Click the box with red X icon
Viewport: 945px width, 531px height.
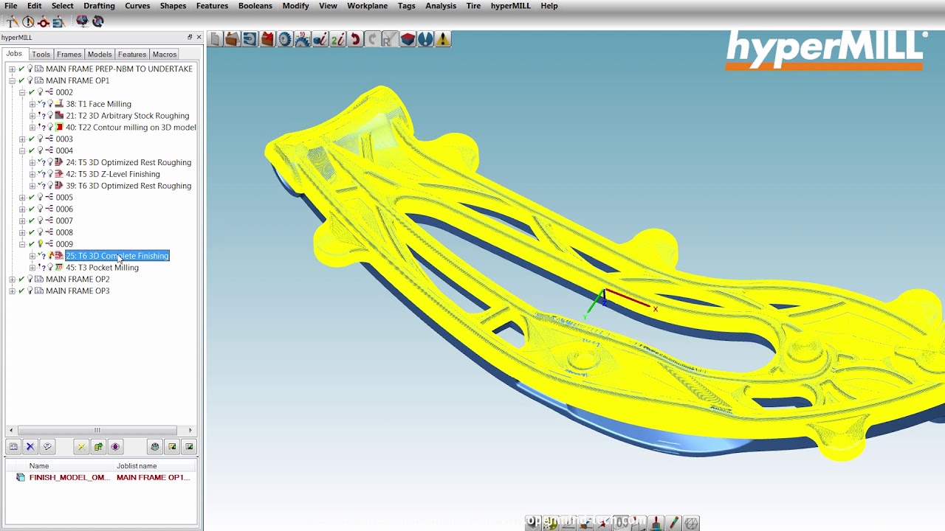(x=267, y=40)
